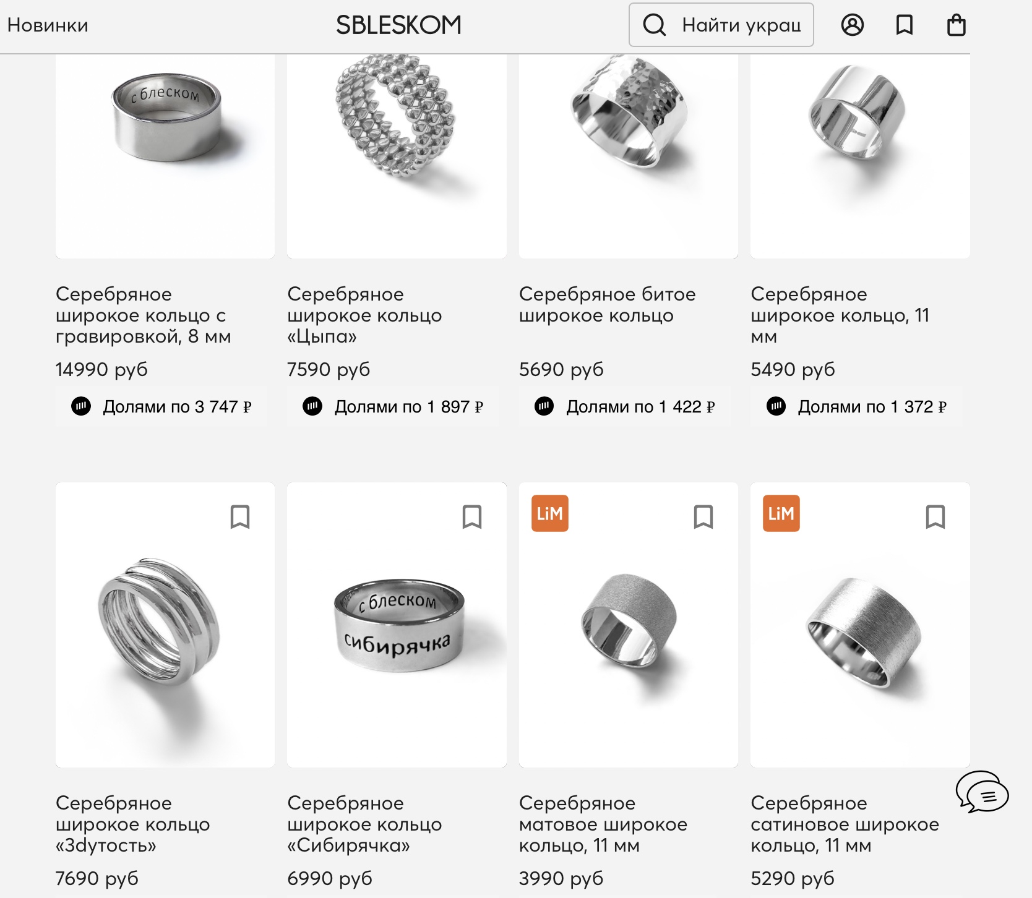Bookmark the «Зdyтость» wide ring
Viewport: 1032px width, 898px height.
[x=240, y=516]
